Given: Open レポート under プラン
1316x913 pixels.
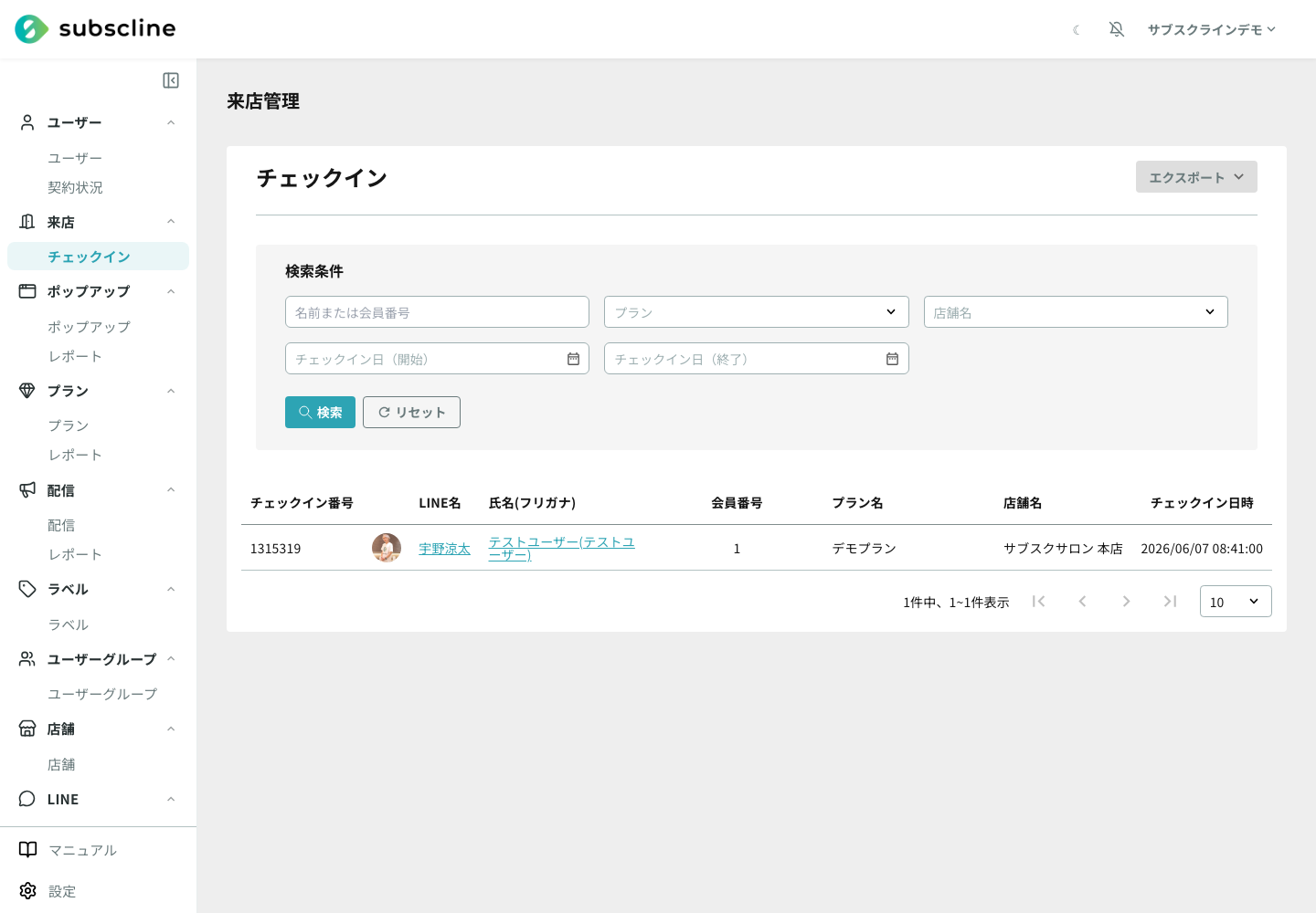Looking at the screenshot, I should (75, 455).
